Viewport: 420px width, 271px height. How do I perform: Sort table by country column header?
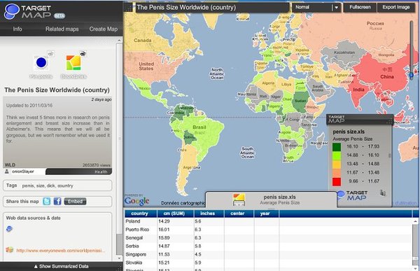tap(140, 214)
